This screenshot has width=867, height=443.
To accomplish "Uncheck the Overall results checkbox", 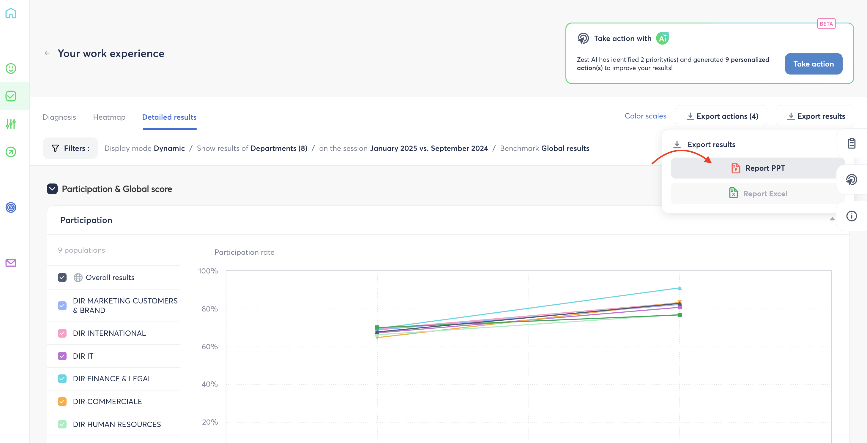I will coord(62,278).
